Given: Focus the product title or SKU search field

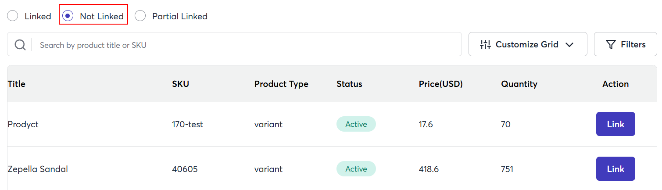Looking at the screenshot, I should click(x=246, y=45).
